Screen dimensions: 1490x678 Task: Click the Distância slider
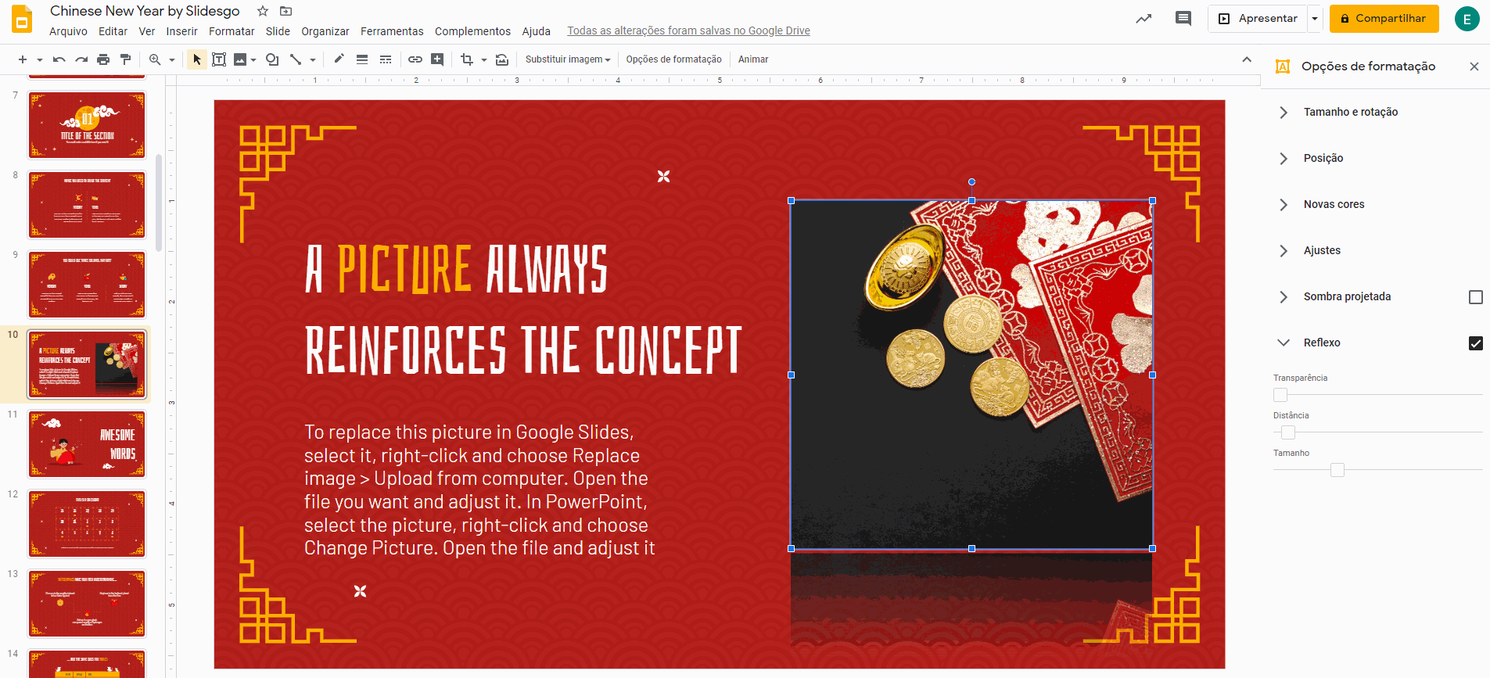pos(1378,432)
